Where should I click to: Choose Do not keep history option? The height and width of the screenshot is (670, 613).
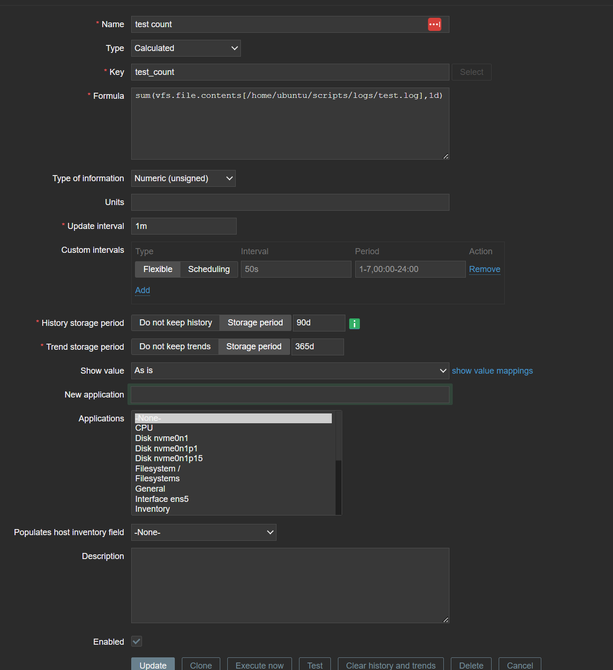[176, 323]
